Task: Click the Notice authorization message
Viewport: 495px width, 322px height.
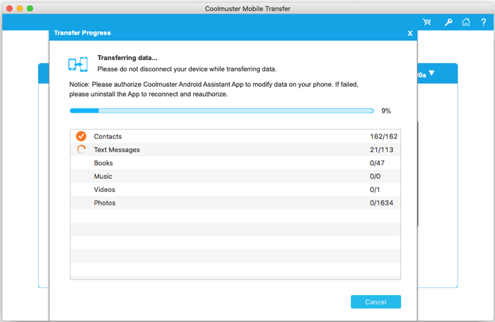Action: pos(214,89)
